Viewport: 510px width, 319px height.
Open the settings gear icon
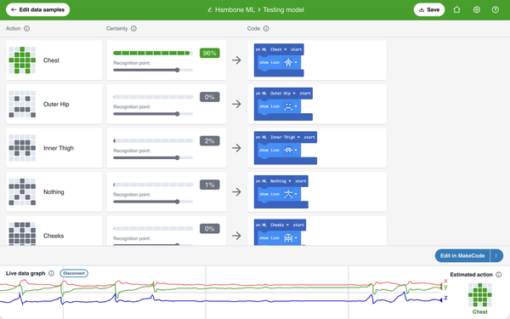[x=477, y=9]
